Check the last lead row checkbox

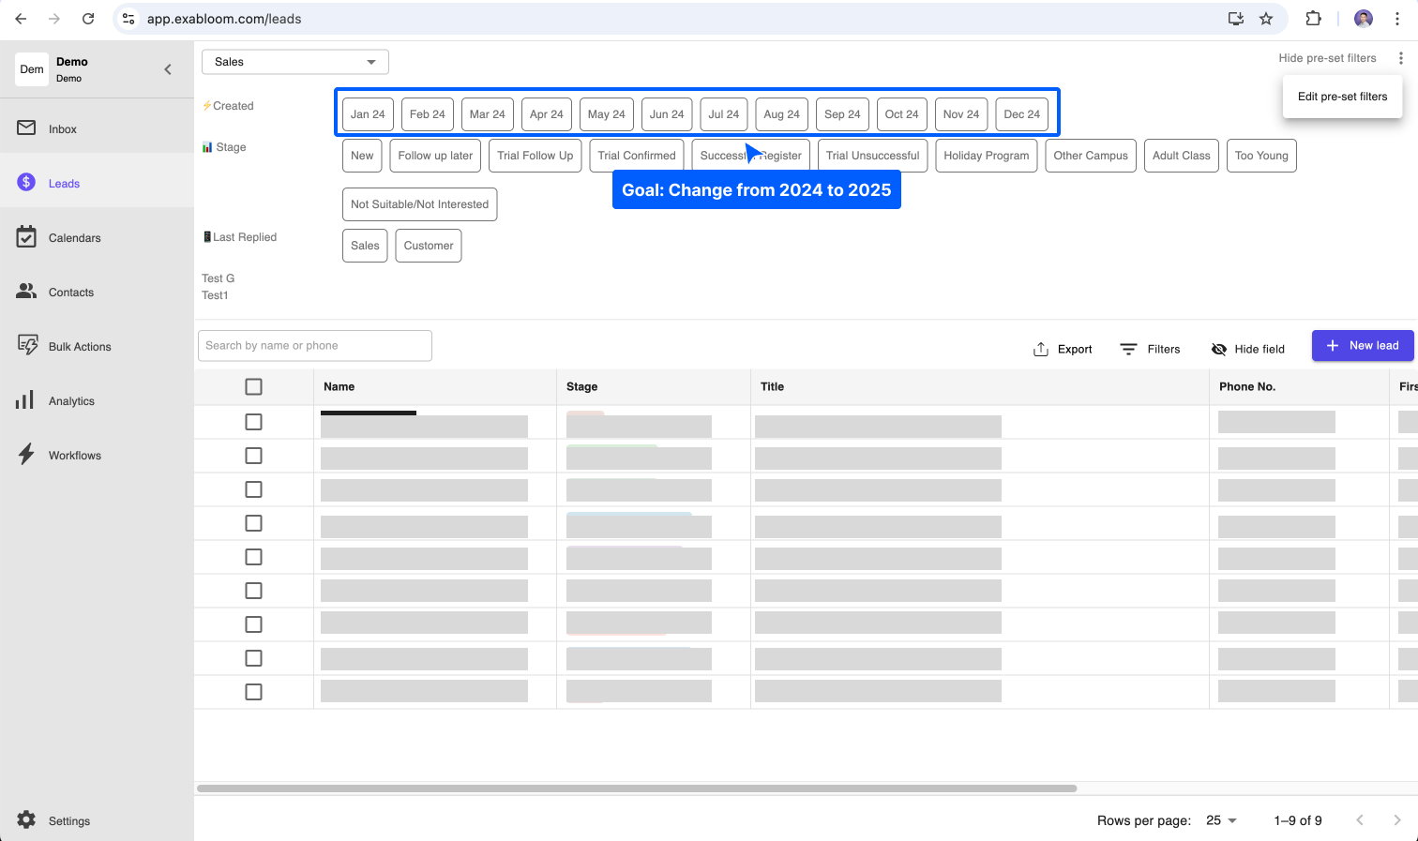point(253,692)
